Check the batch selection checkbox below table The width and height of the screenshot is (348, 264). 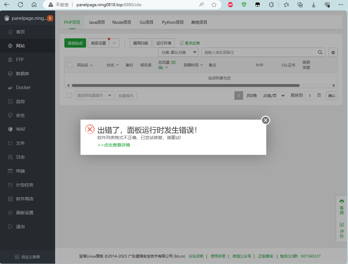coord(70,96)
